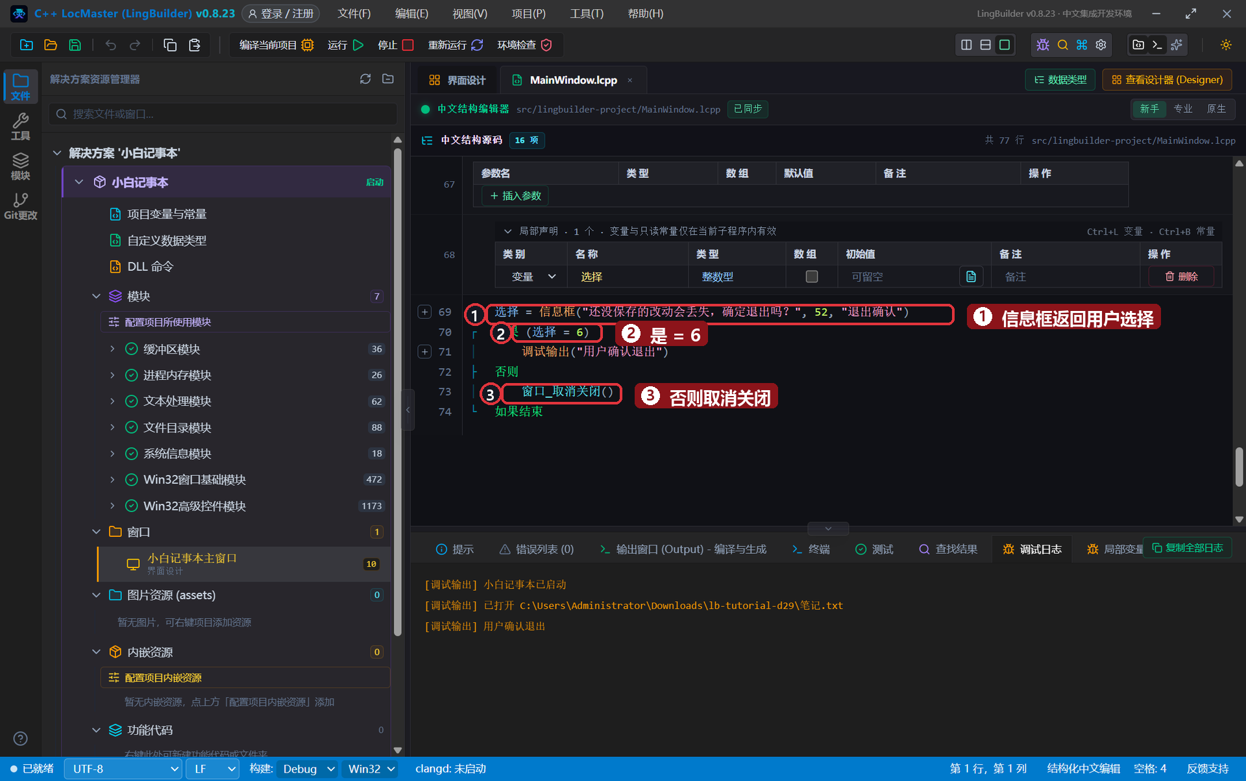Open the Win32 platform dropdown
Viewport: 1246px width, 781px height.
tap(371, 769)
